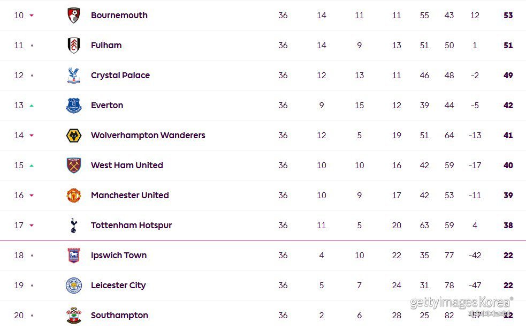Click the Manchester United team name
This screenshot has width=526, height=330.
pos(129,196)
